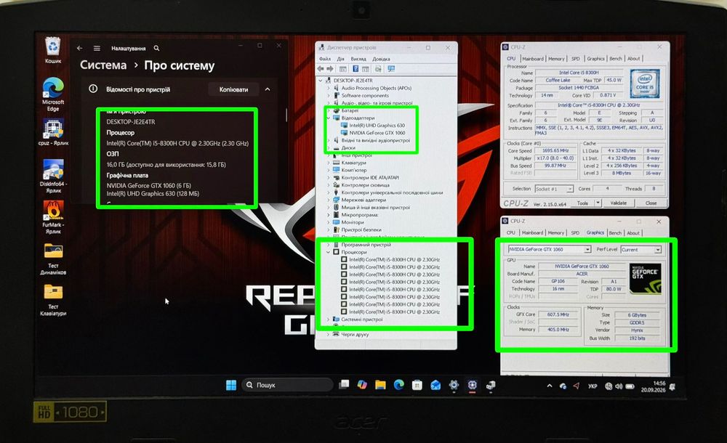
Task: Open the battery icon in system tray
Action: point(630,386)
